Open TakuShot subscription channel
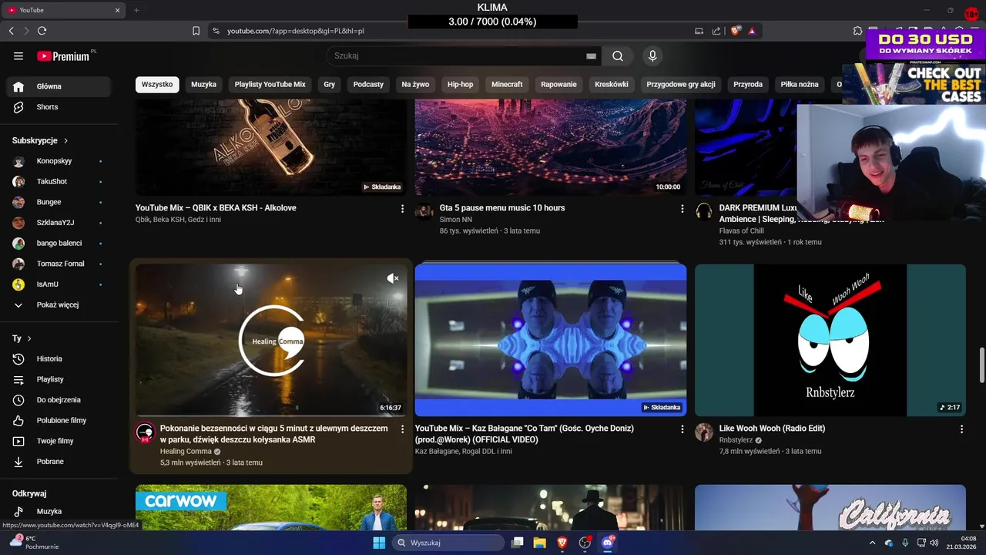 point(59,181)
